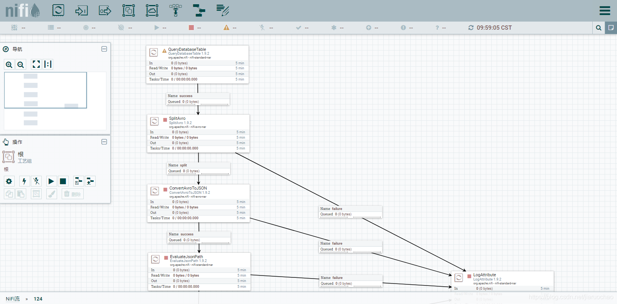The image size is (617, 304).
Task: Select the 'split' connection label
Action: (x=199, y=168)
